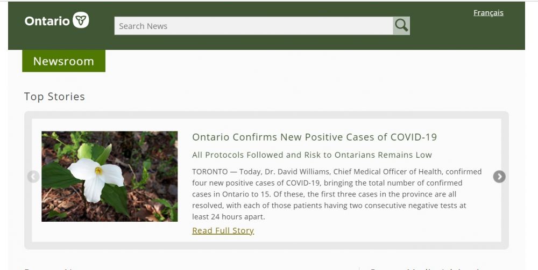Click the Top Stories heading
This screenshot has width=538, height=270.
pos(54,97)
